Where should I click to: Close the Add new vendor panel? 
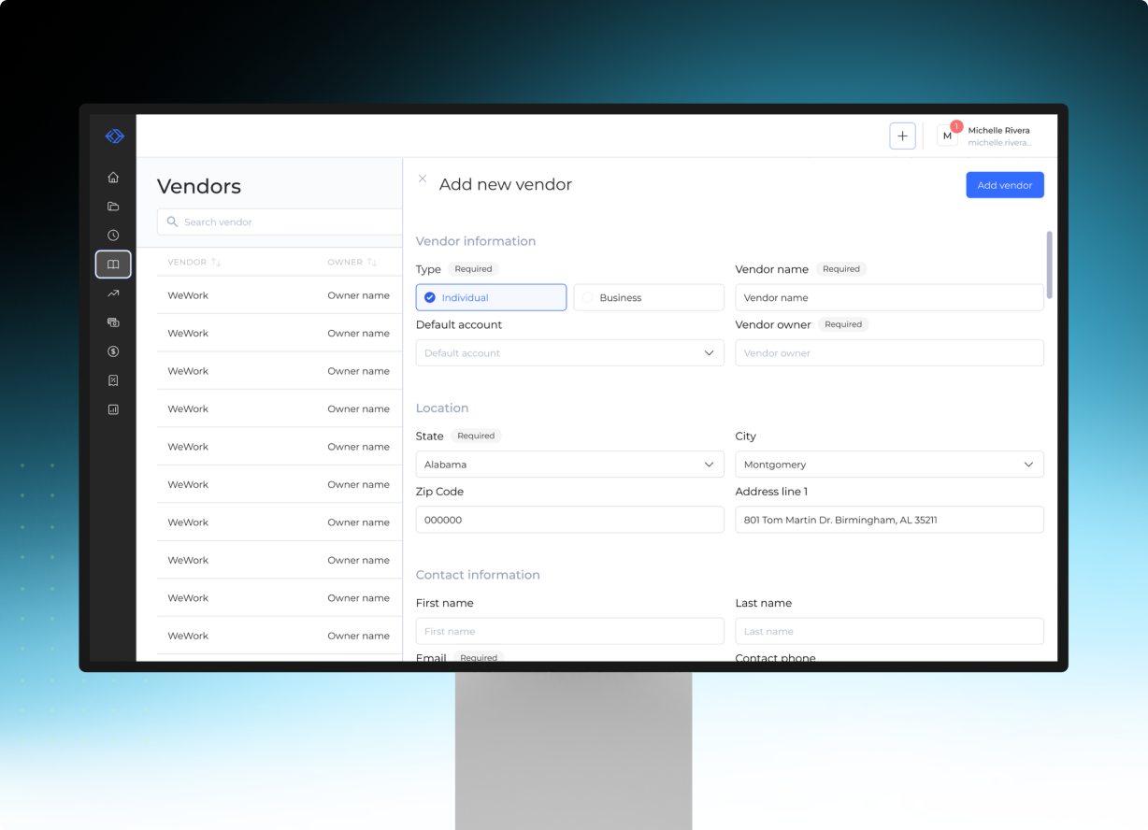tap(423, 179)
